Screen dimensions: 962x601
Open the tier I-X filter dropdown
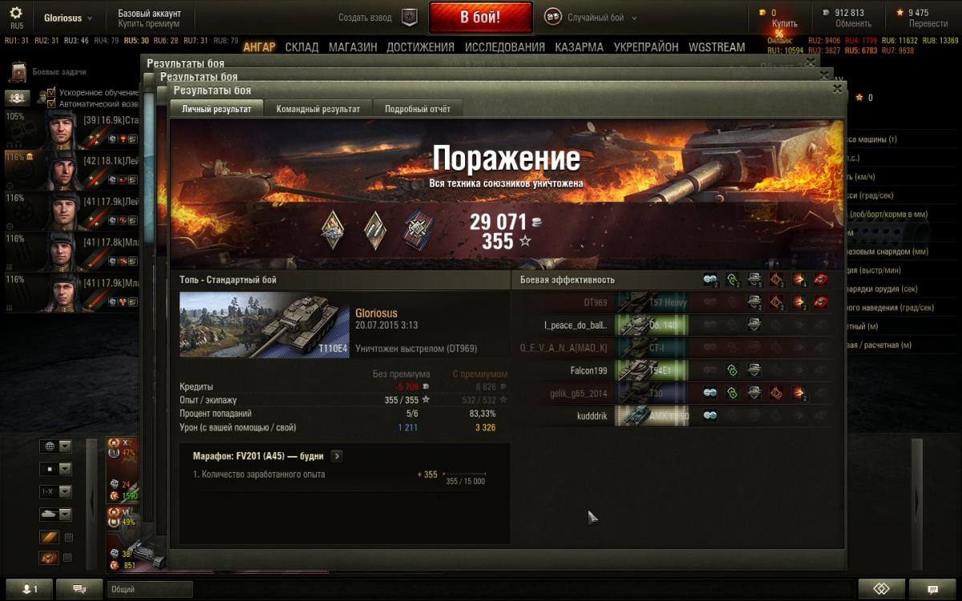pyautogui.click(x=56, y=491)
